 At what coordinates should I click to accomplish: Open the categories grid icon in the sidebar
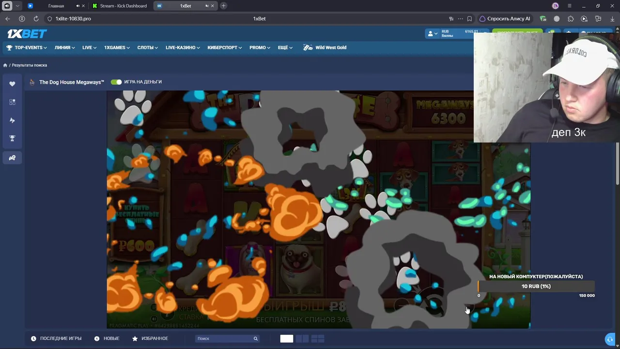[x=12, y=102]
